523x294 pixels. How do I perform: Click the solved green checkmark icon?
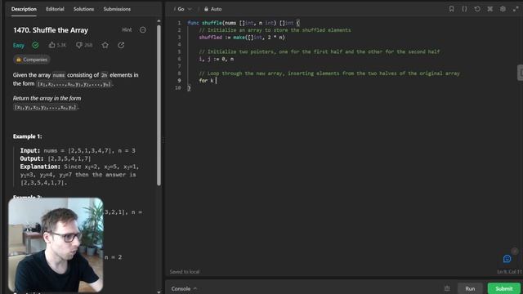click(35, 45)
